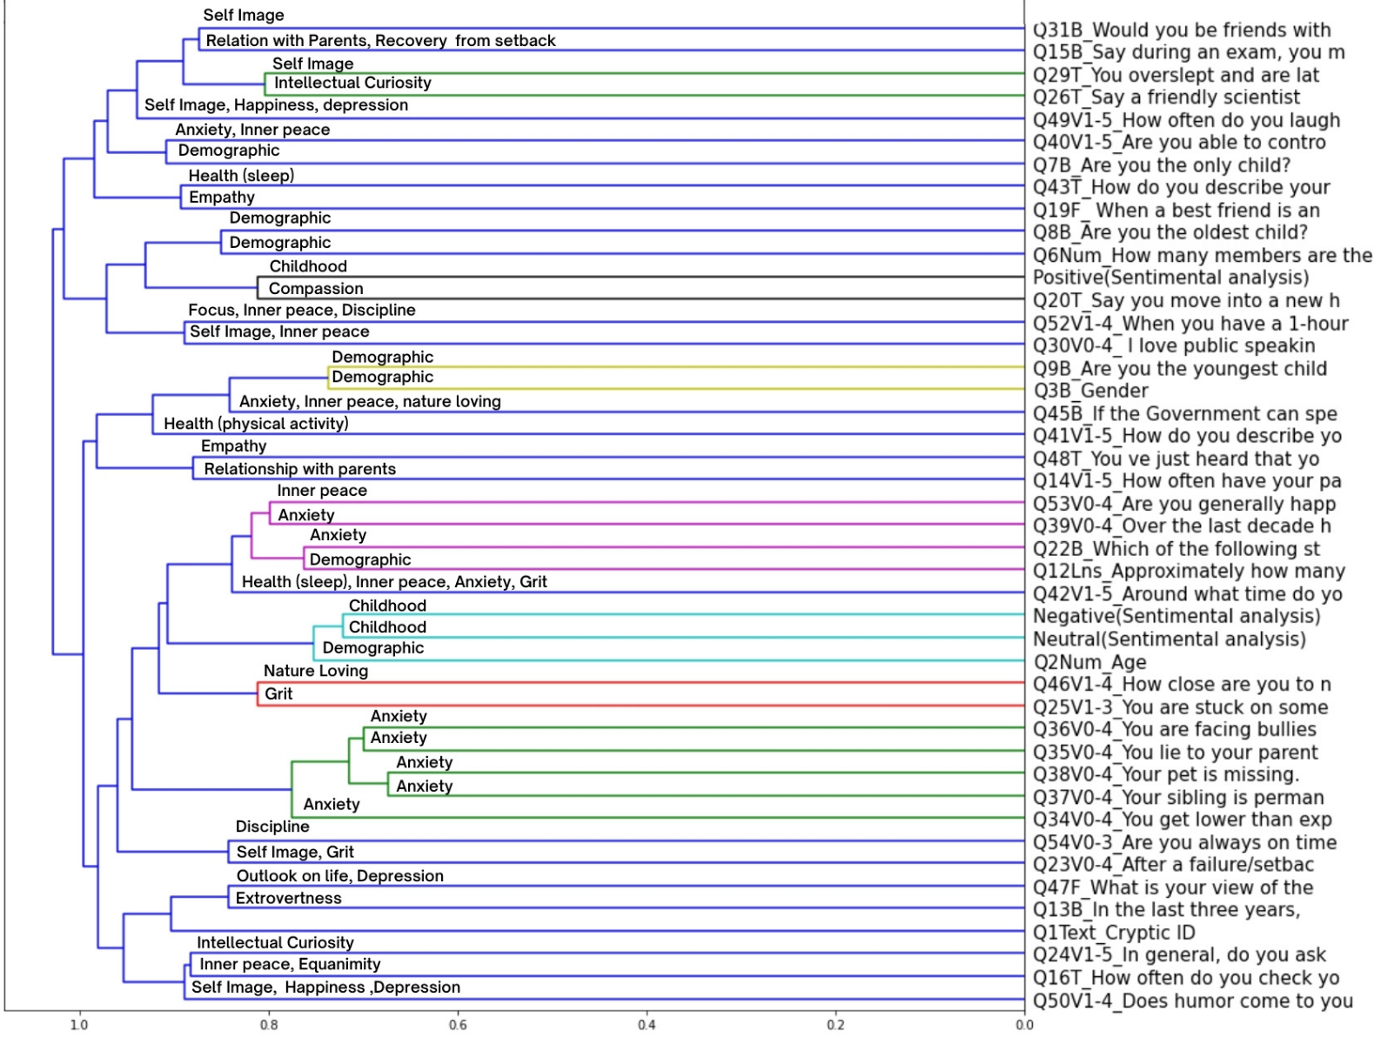The image size is (1381, 1038).
Task: Select 'Q43T_How do you describe your' label
Action: click(1181, 187)
